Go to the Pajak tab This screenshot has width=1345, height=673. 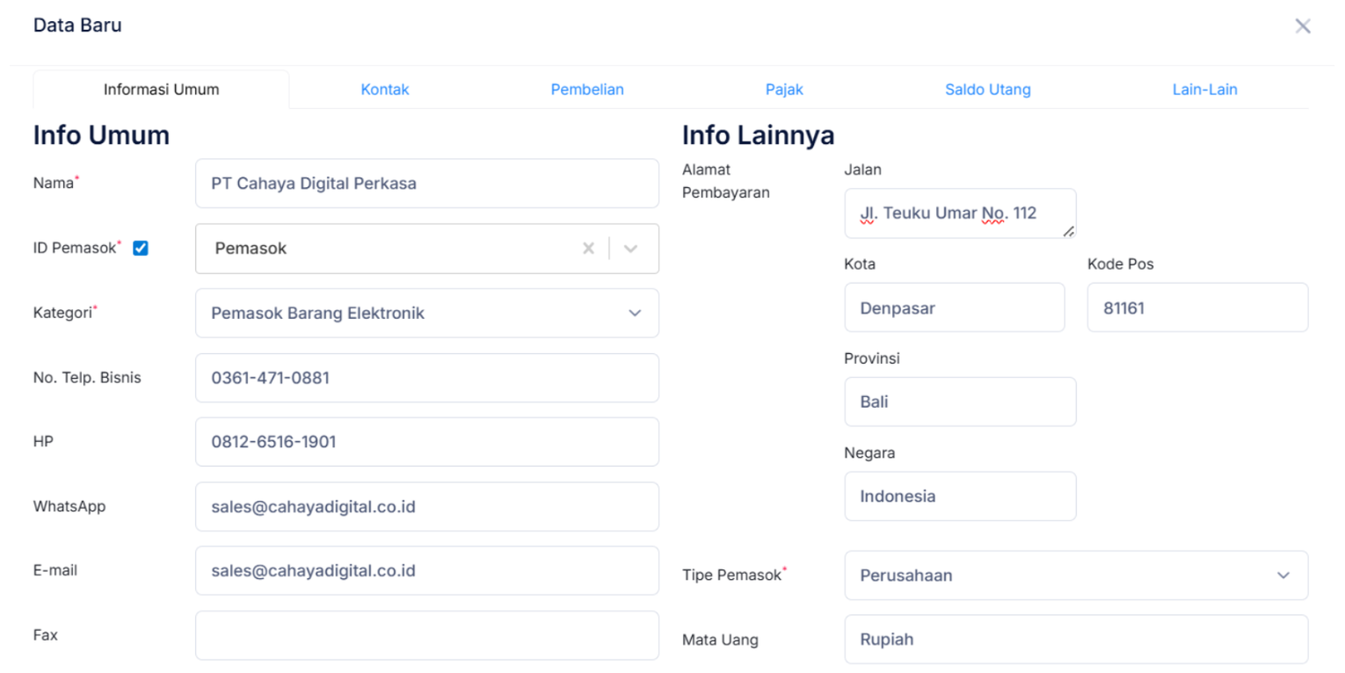tap(784, 90)
